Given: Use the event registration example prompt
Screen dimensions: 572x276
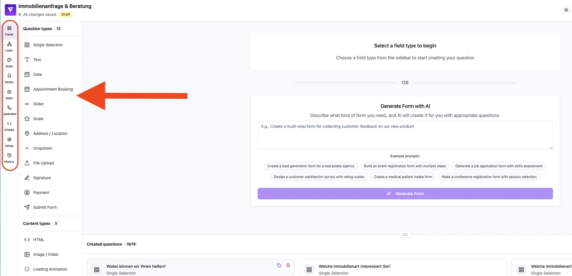Looking at the screenshot, I should [405, 166].
